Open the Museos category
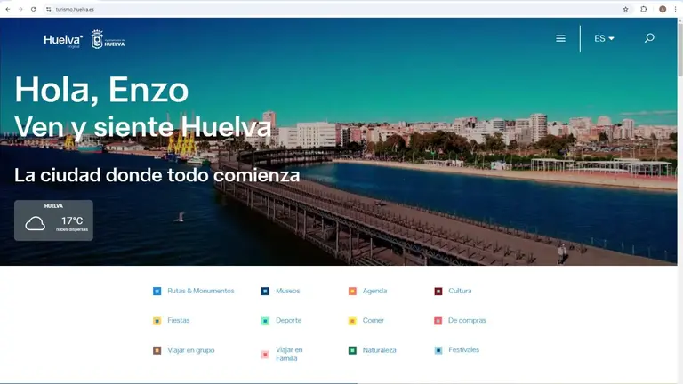 tap(287, 291)
